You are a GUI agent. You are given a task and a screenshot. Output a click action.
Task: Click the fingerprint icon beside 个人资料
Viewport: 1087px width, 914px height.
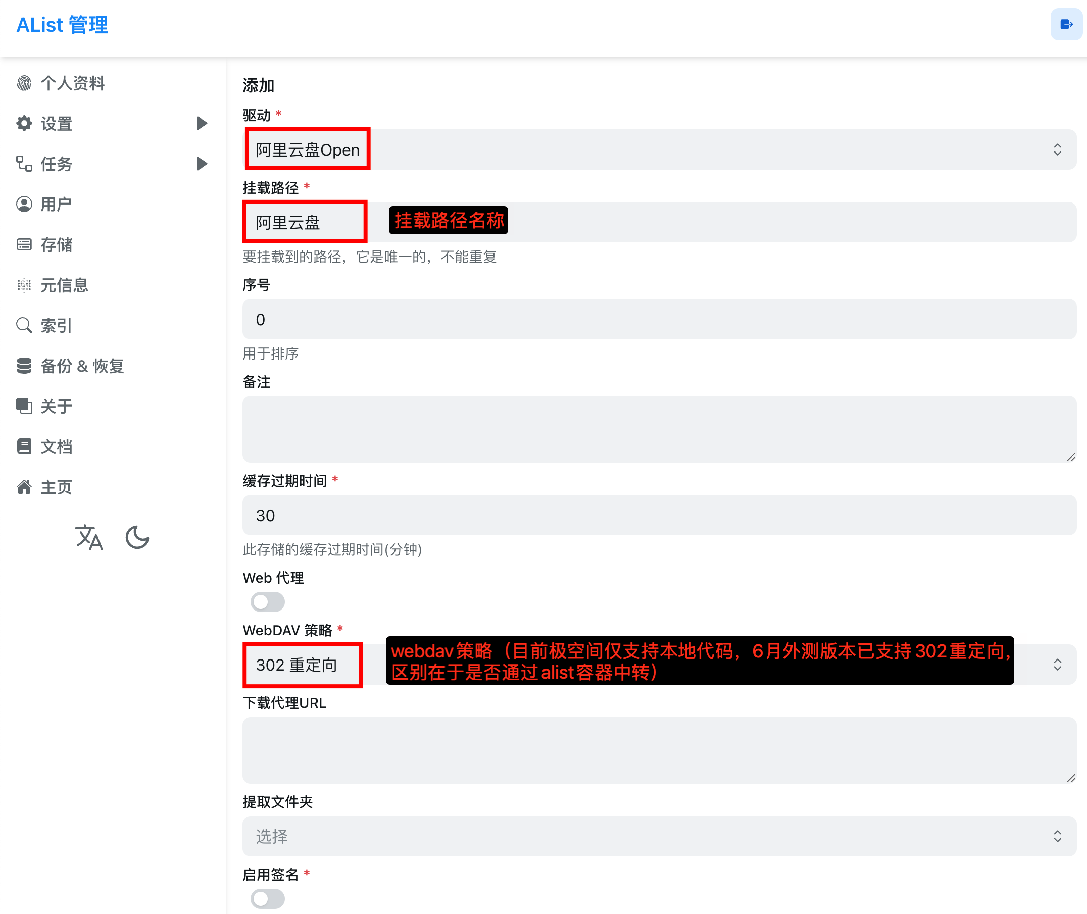[x=24, y=83]
